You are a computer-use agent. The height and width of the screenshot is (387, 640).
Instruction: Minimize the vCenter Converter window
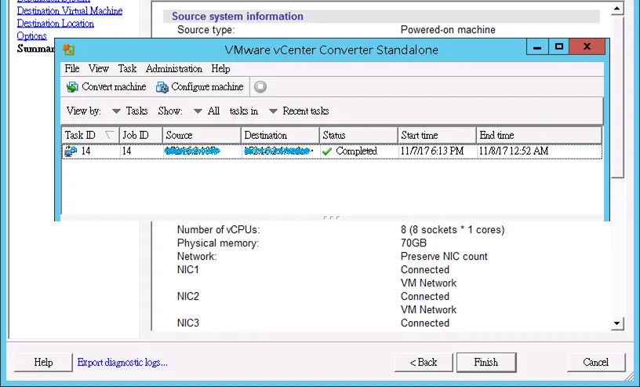(537, 47)
